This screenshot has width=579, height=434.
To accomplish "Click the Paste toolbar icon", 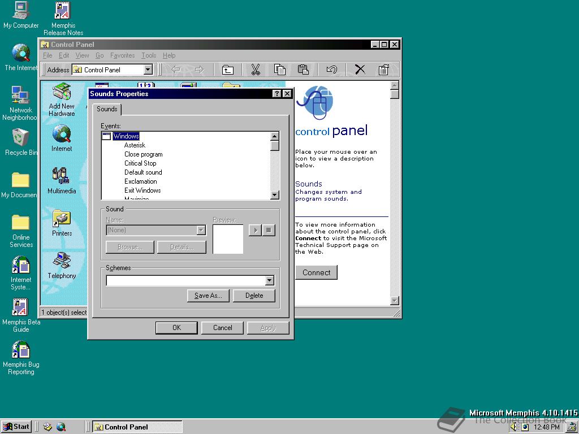I will point(303,70).
